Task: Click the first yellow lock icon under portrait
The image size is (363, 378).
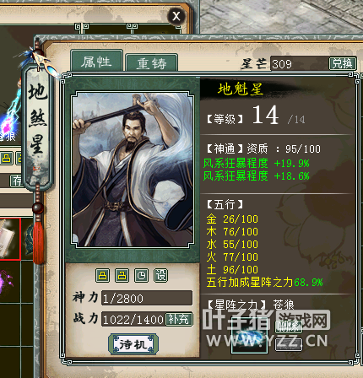Action: coord(102,275)
